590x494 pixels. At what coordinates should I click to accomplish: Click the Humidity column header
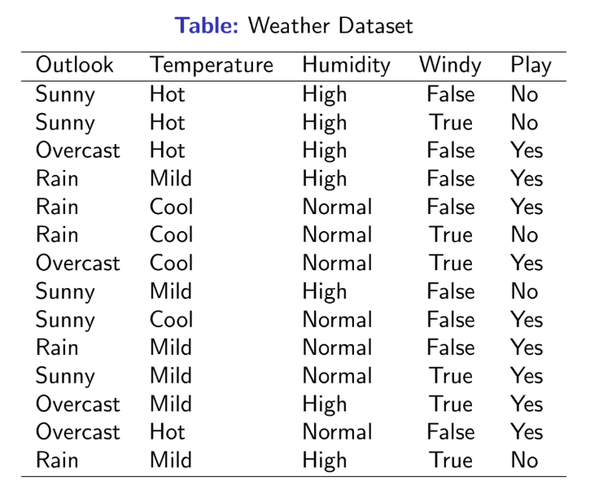coord(346,65)
